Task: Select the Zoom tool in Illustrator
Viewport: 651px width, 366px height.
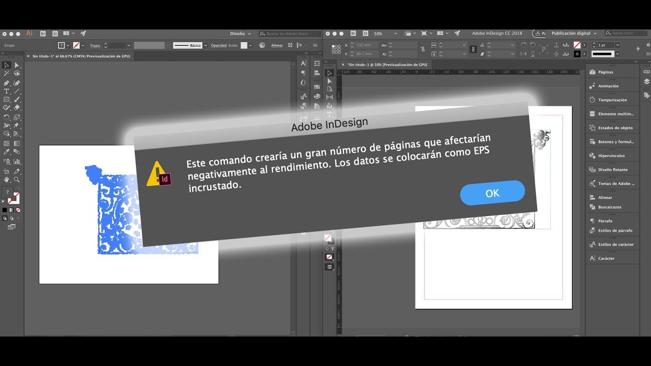Action: click(17, 179)
